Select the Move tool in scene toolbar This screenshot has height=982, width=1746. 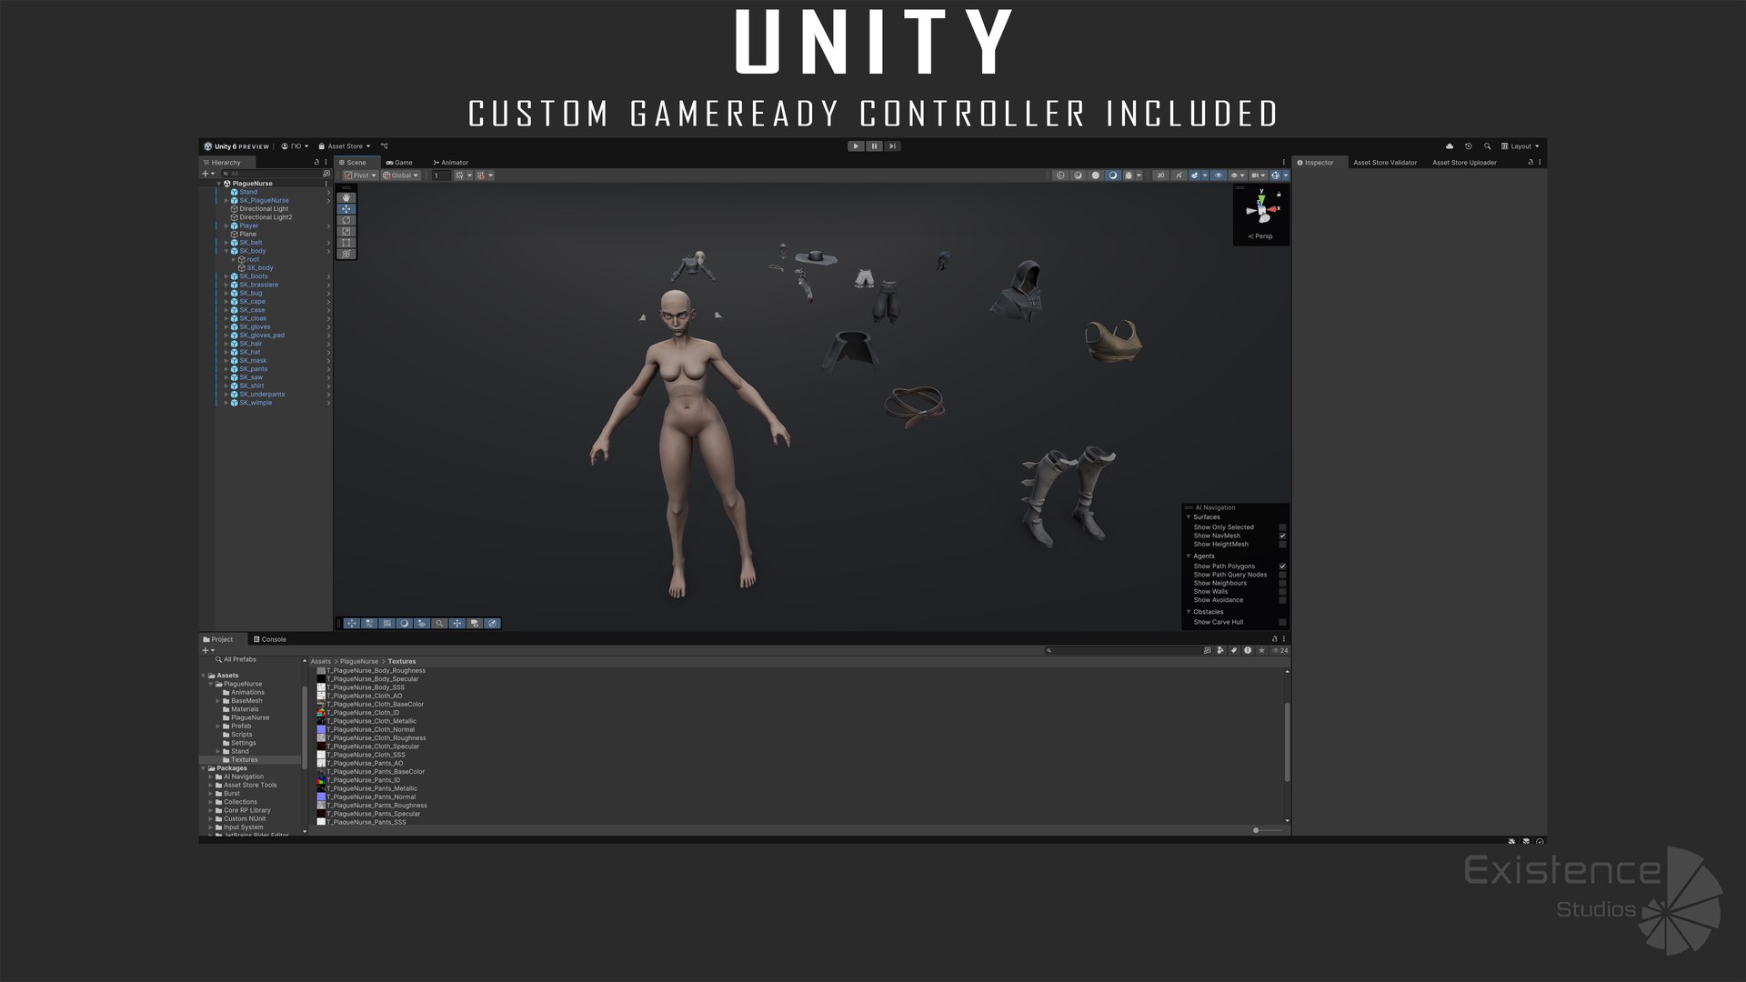346,209
